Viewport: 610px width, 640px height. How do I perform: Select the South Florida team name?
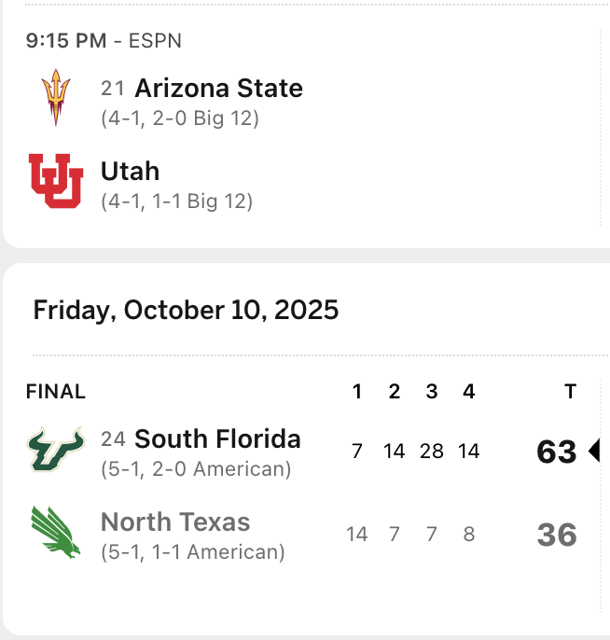217,438
